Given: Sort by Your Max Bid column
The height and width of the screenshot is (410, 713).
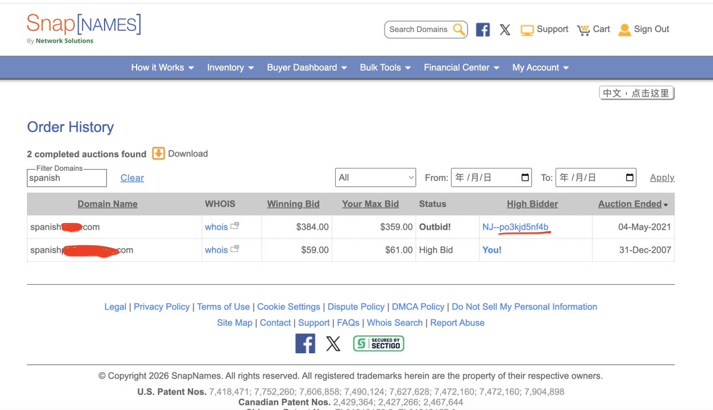Looking at the screenshot, I should tap(370, 204).
